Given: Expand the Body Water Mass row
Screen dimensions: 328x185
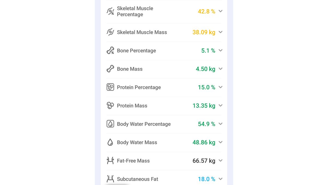Looking at the screenshot, I should tap(221, 142).
